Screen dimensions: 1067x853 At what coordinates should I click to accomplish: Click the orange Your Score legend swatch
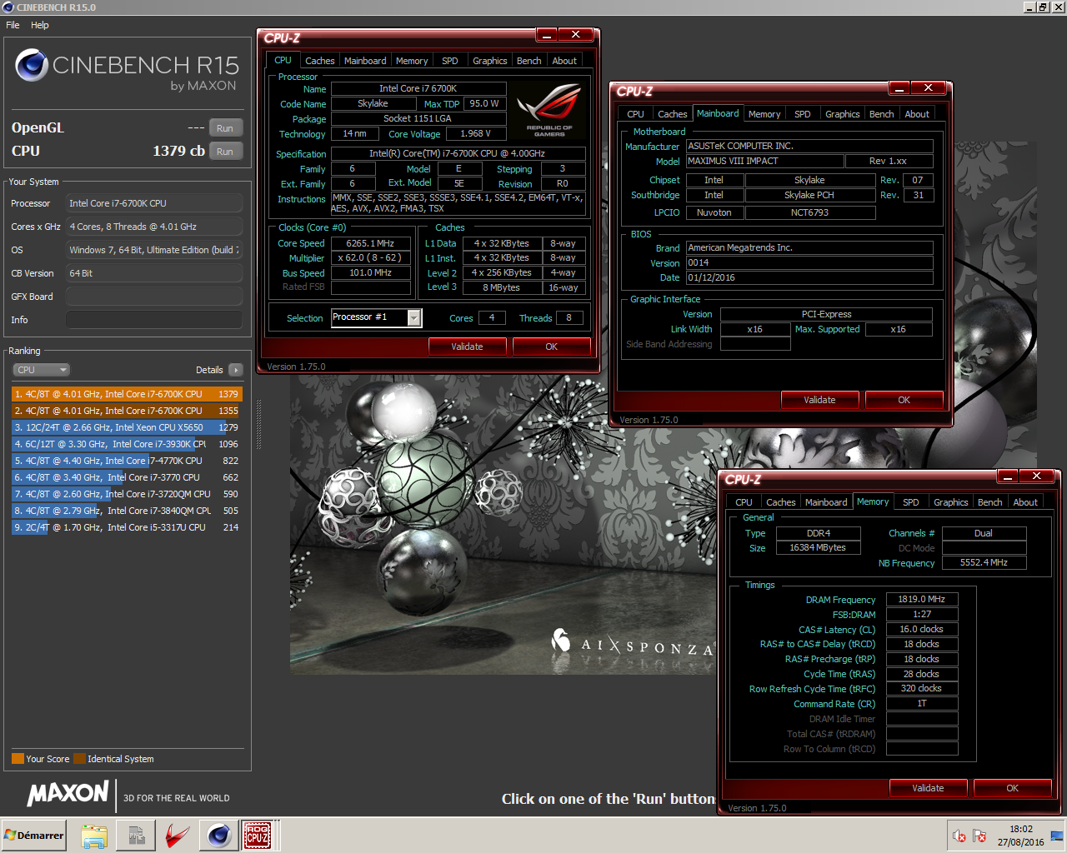tap(18, 759)
